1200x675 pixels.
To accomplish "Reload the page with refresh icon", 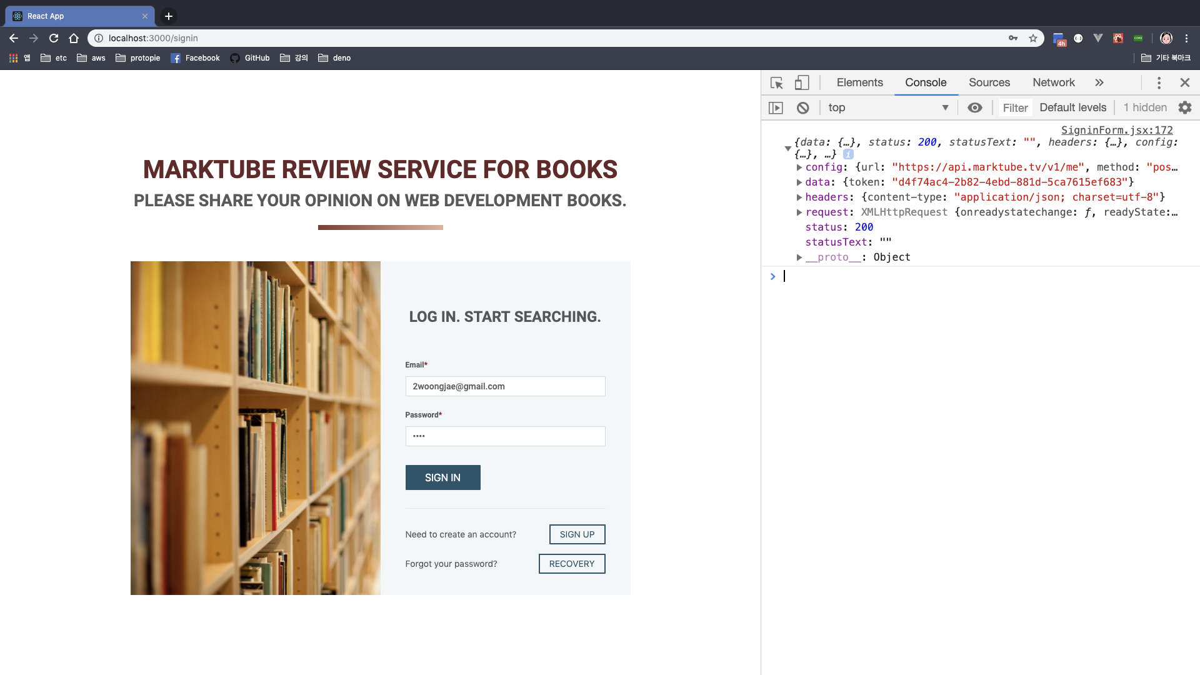I will pyautogui.click(x=54, y=38).
